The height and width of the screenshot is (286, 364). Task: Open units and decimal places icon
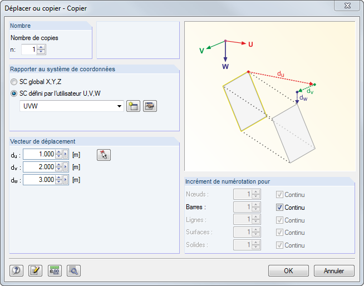(55, 270)
